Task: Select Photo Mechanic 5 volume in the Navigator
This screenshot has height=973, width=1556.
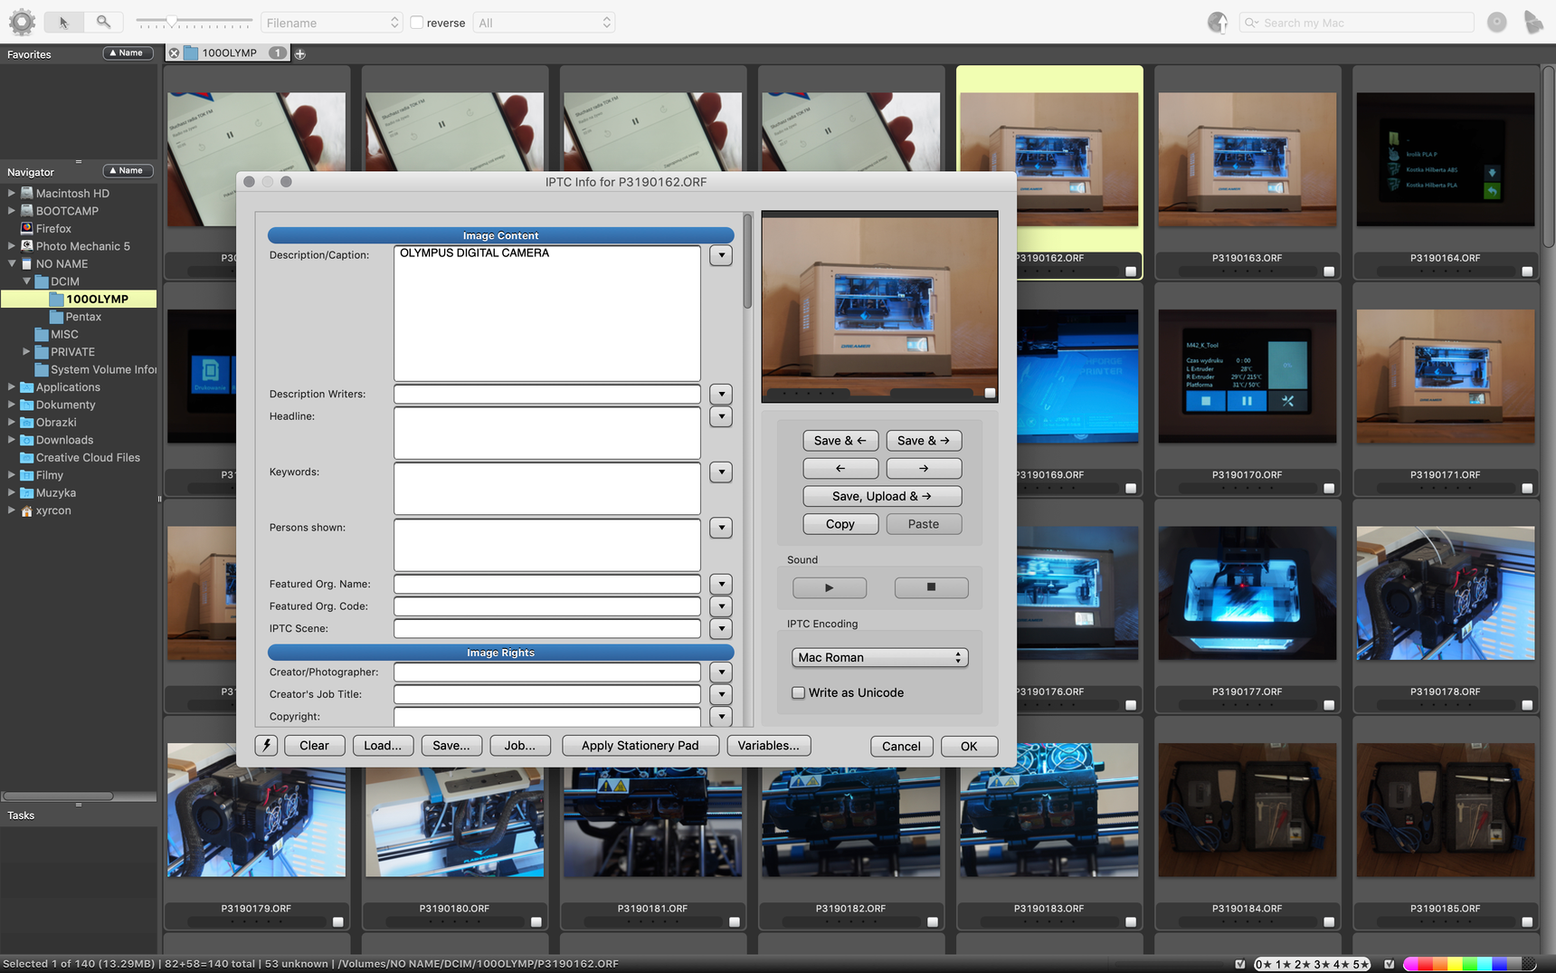Action: [x=82, y=246]
